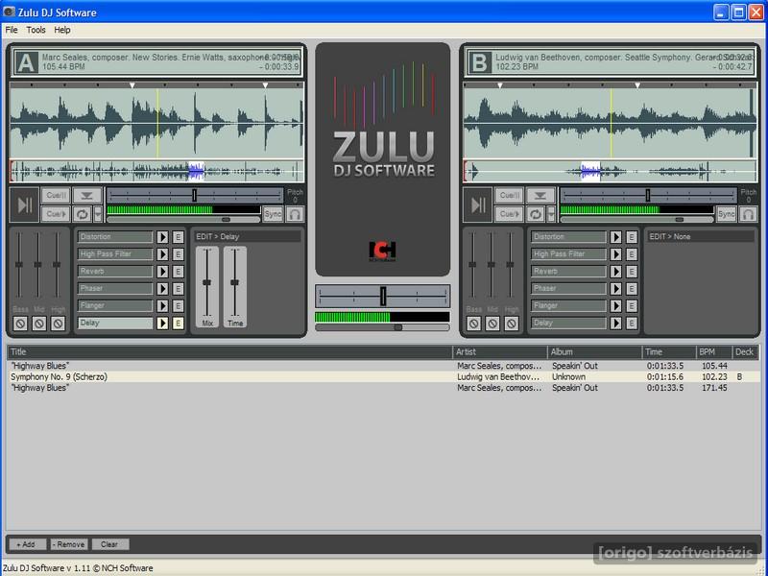Adjust the Delay Time slider
Screen dimensions: 768x576
click(234, 282)
